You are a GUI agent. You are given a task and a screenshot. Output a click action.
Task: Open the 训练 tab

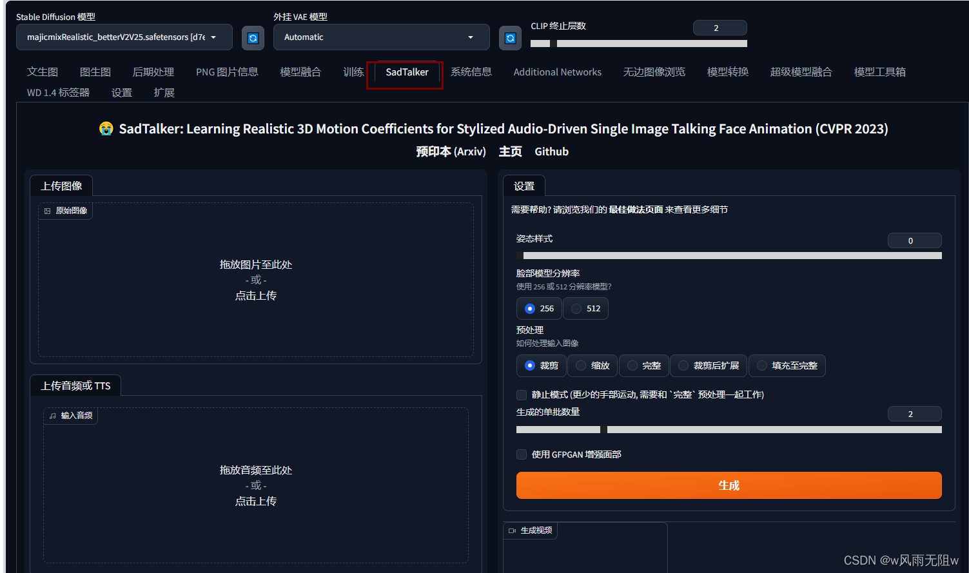[x=353, y=72]
